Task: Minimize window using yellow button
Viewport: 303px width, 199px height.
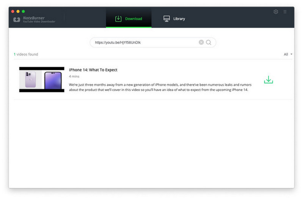Action: pyautogui.click(x=18, y=11)
